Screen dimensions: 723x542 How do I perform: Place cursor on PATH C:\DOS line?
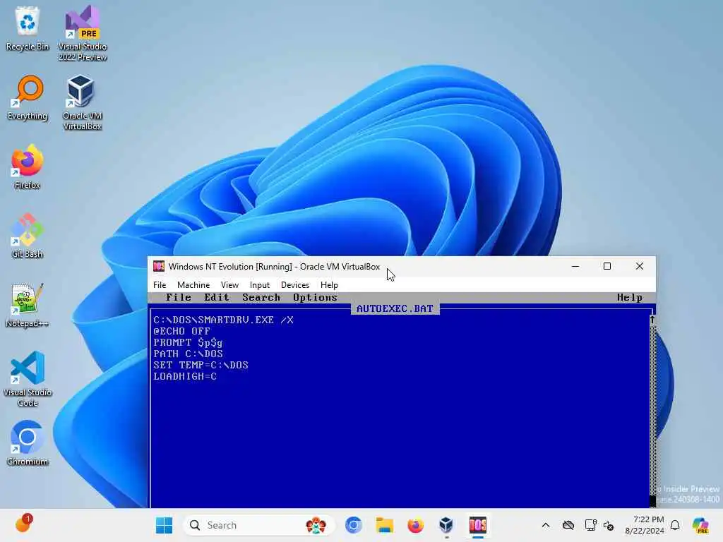[188, 354]
